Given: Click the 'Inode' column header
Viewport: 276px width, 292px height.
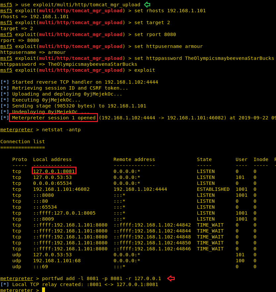Looking at the screenshot, I should pyautogui.click(x=261, y=160).
